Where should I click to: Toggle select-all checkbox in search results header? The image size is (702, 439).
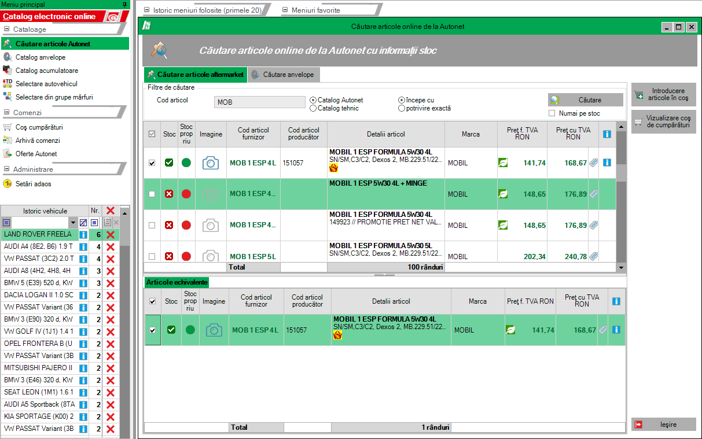(152, 134)
